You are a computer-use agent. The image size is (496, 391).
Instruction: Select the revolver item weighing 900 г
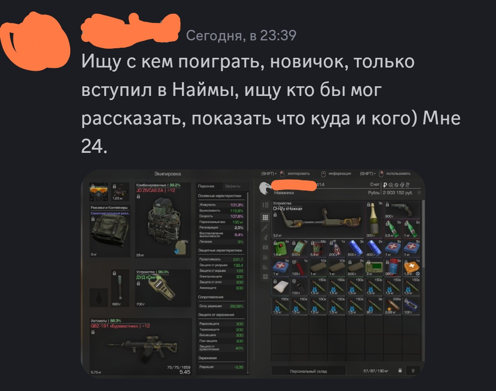(x=402, y=210)
